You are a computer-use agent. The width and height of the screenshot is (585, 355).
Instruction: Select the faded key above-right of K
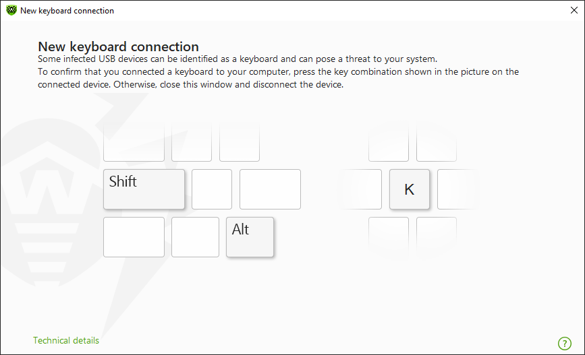click(x=437, y=143)
